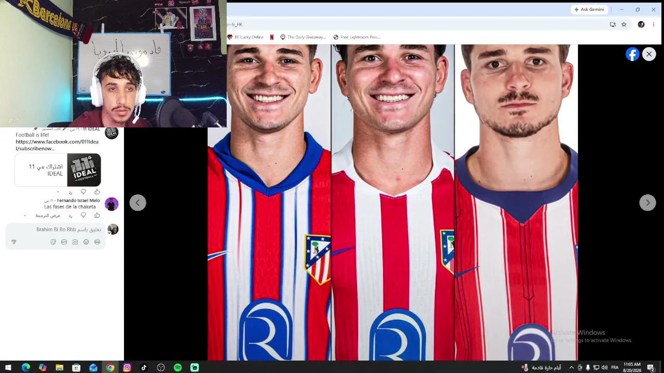Switch the FRA input language
Image resolution: width=664 pixels, height=373 pixels.
[615, 367]
